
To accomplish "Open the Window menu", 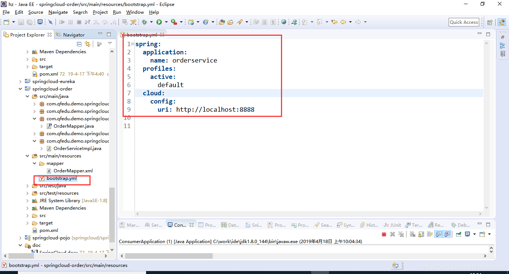I will 135,12.
